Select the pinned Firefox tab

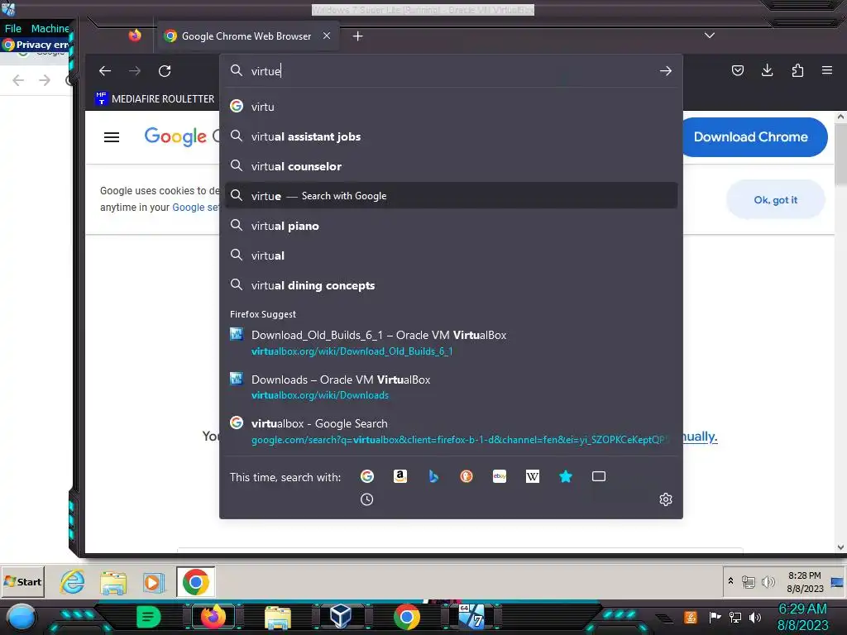click(x=135, y=36)
